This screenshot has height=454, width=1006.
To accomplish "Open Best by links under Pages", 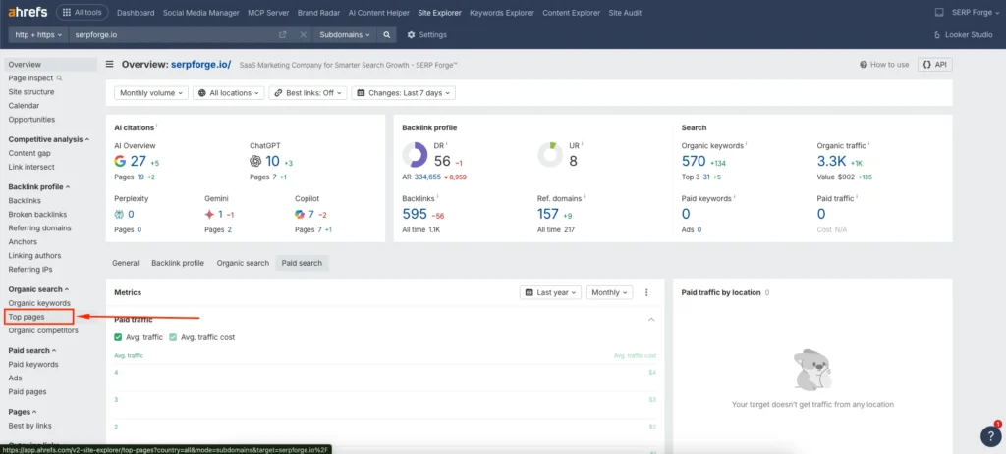I will point(30,426).
